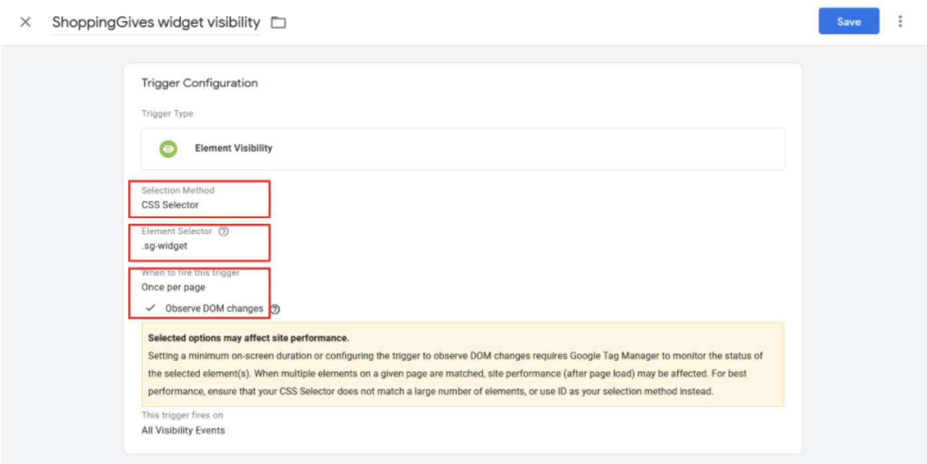Click the green Element Visibility eye icon

(168, 149)
